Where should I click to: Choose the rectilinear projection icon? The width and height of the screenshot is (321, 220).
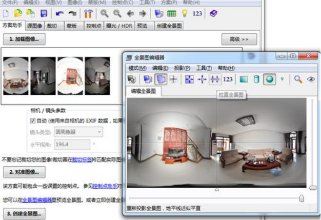244,79
